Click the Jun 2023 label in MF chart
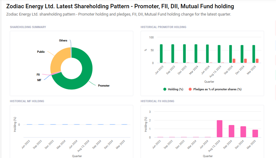This screenshot has width=276, height=158. (x=26, y=145)
